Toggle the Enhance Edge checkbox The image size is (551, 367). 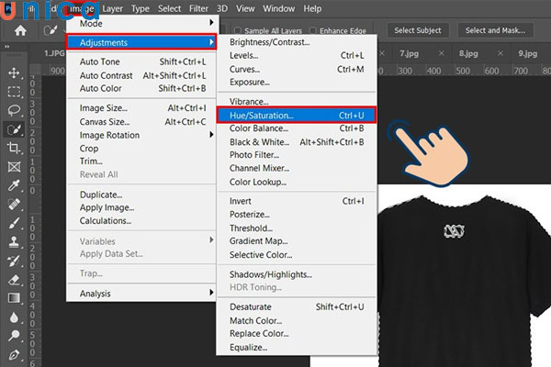point(312,31)
